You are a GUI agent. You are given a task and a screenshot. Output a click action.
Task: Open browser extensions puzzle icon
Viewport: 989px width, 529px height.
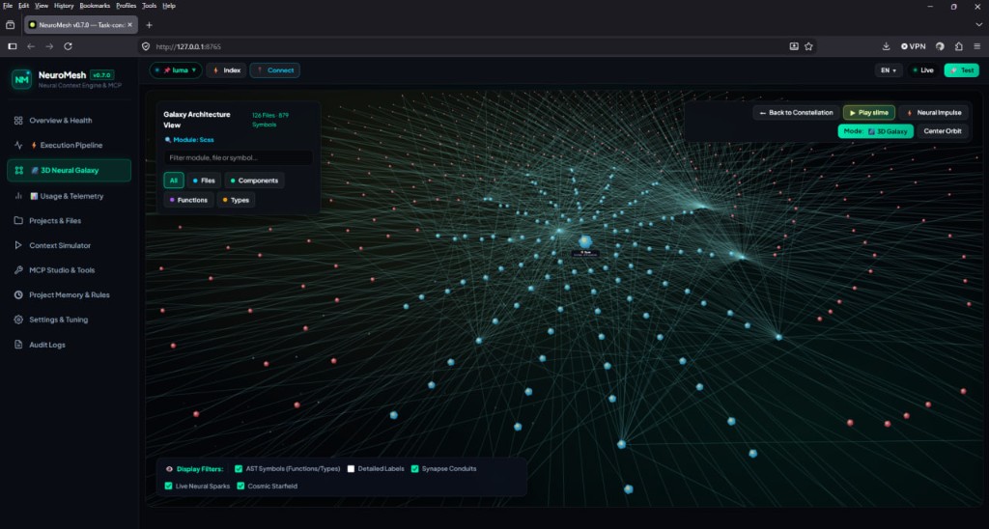[x=959, y=46]
